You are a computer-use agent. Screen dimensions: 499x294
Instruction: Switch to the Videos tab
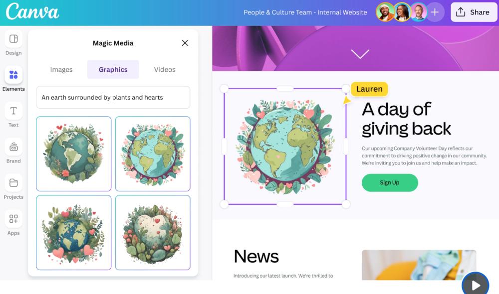[165, 70]
